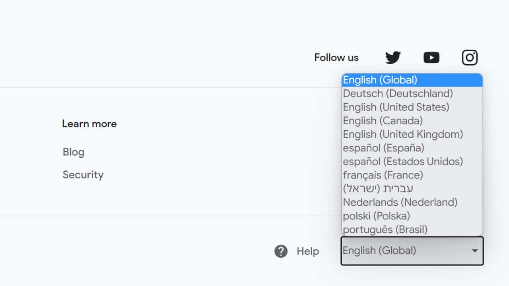Screen dimensions: 509x286
Task: Select Nederlands (Nederland) language
Action: [x=412, y=202]
